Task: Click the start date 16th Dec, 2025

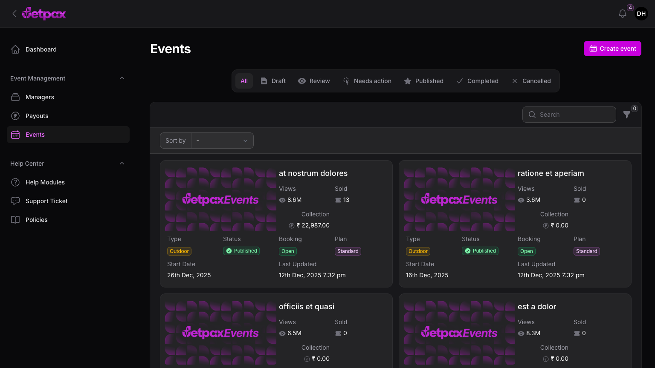Action: [427, 275]
